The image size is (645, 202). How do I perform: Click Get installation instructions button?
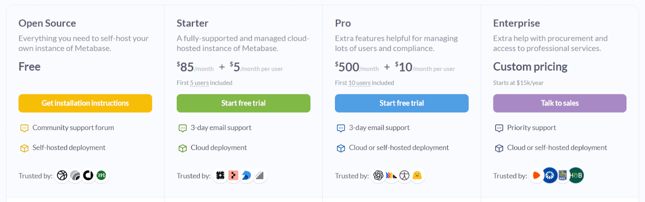tap(85, 103)
